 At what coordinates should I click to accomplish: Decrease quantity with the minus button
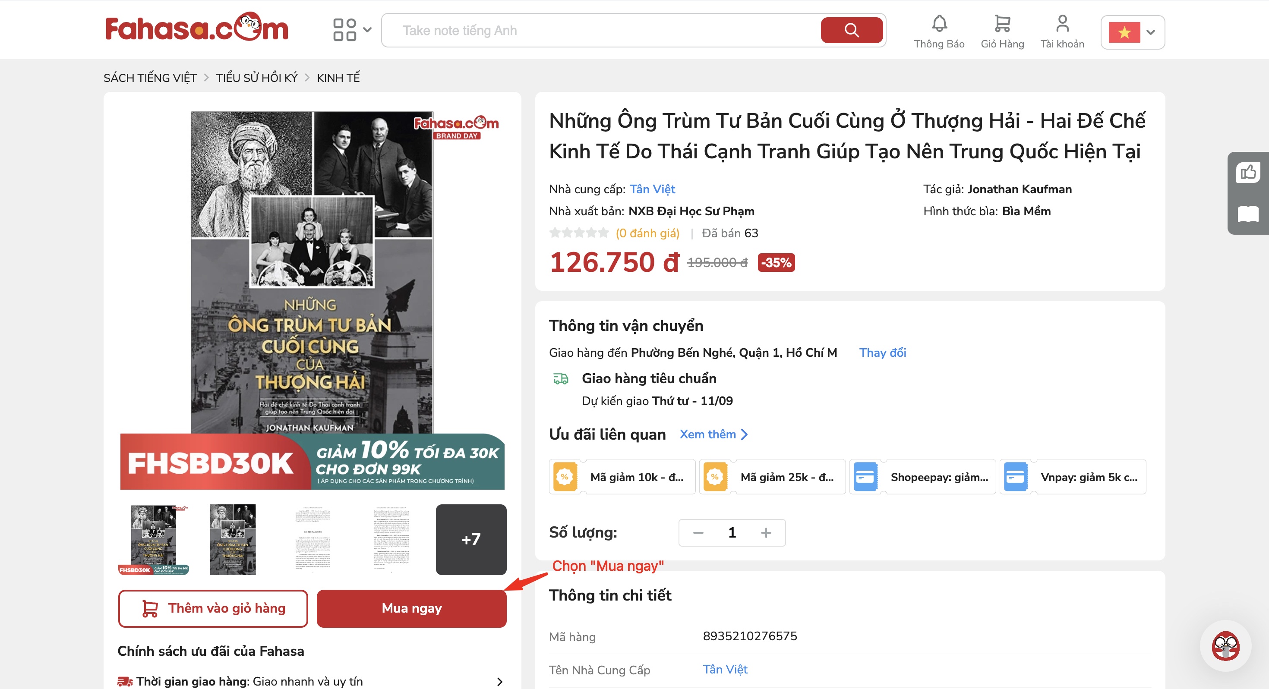click(698, 532)
